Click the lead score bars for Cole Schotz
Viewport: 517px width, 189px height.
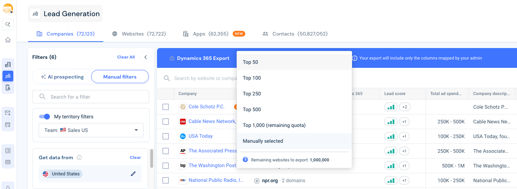(x=390, y=107)
